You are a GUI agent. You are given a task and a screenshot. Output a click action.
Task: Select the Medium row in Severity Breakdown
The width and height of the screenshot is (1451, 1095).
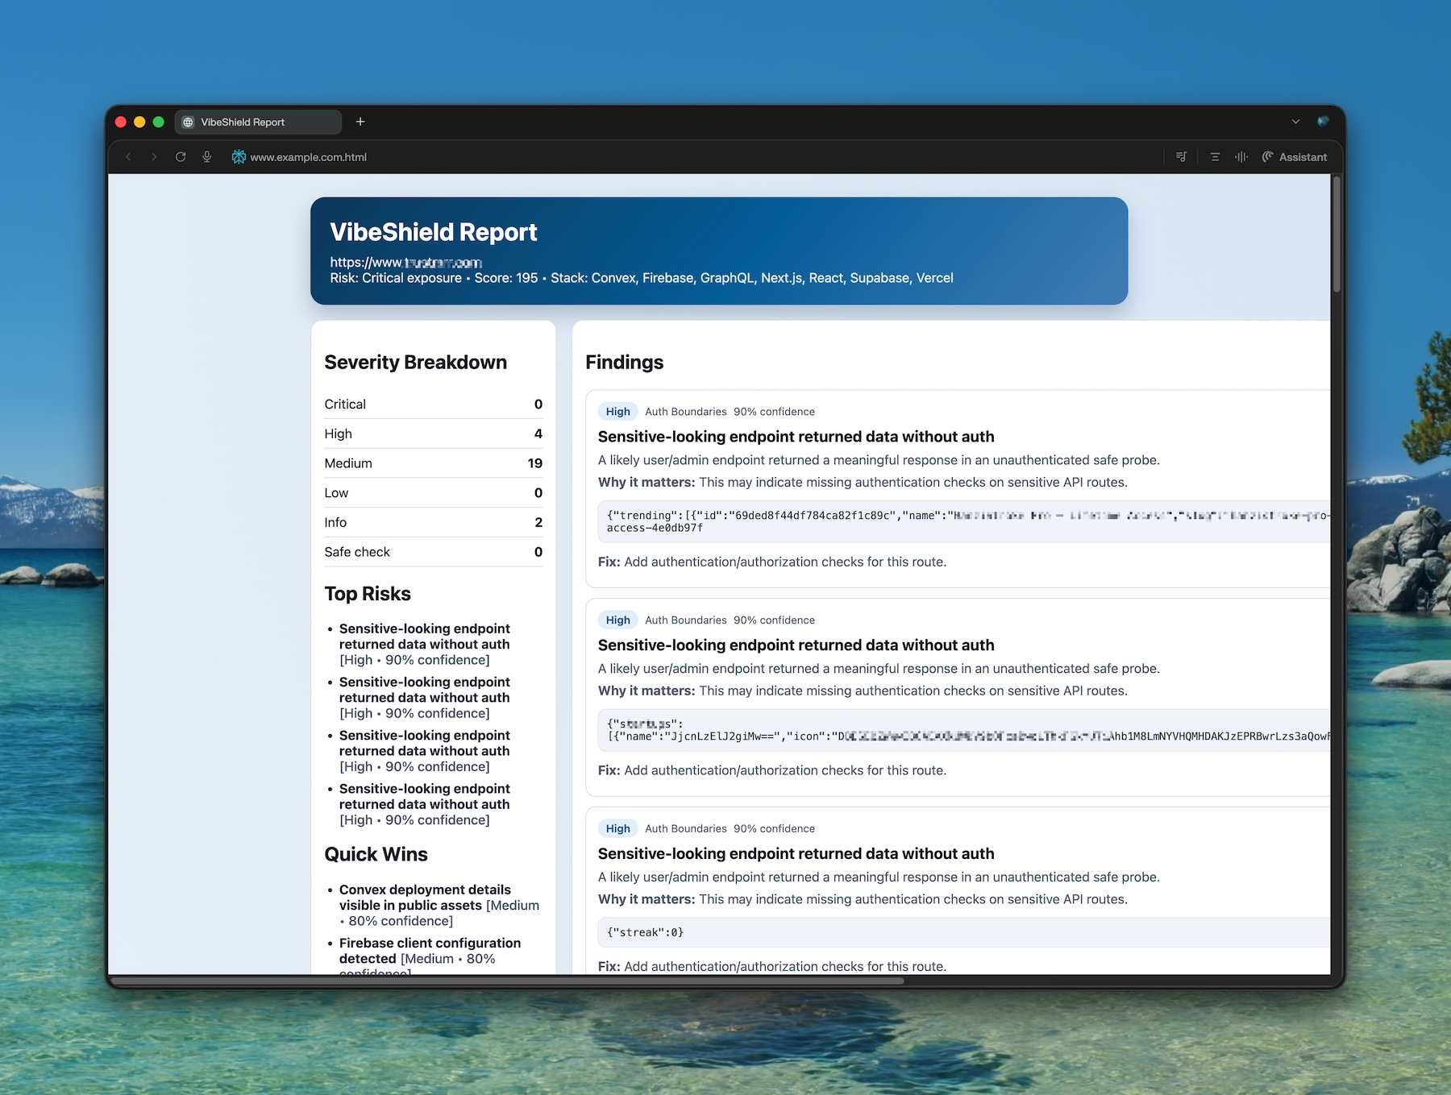click(433, 463)
